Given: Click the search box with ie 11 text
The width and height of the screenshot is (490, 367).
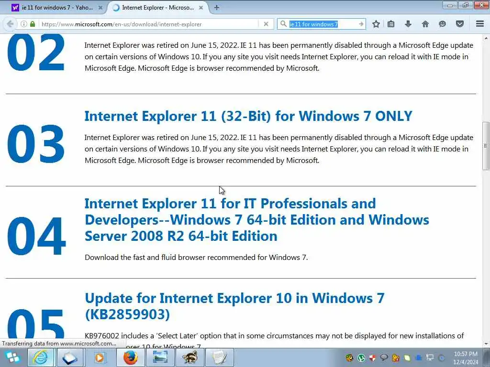Looking at the screenshot, I should pos(322,24).
